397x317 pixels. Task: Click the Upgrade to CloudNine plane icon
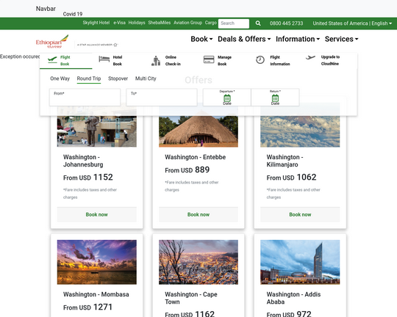[x=310, y=57]
